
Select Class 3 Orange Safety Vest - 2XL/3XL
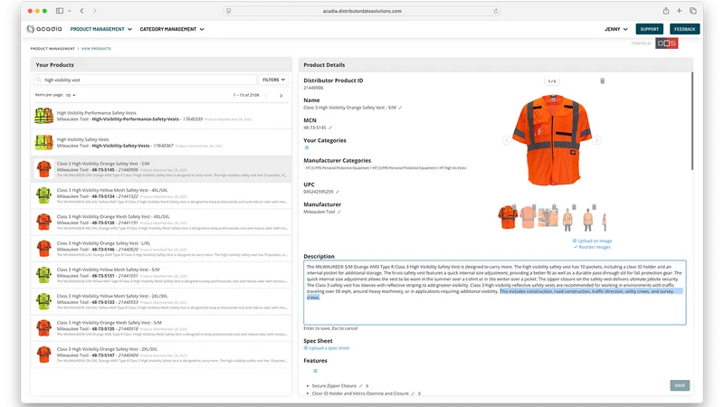(x=161, y=355)
